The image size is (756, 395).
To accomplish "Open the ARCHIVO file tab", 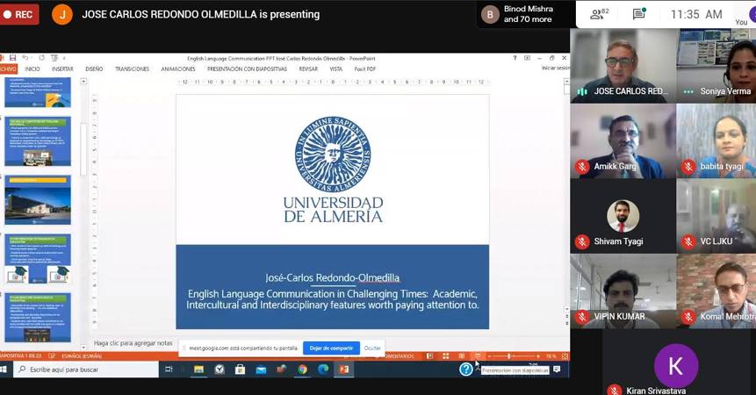I will click(8, 68).
